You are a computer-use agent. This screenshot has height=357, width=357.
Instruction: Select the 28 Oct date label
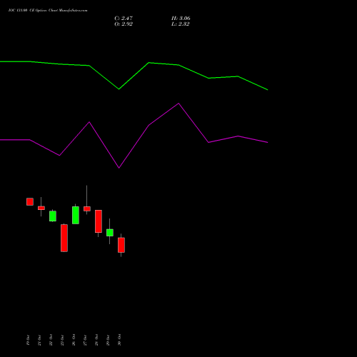click(96, 340)
